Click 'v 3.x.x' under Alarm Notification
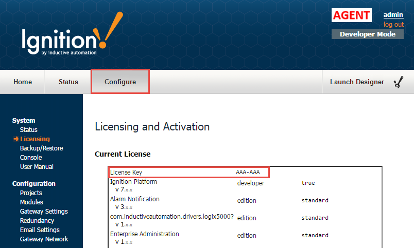Screen dimensions: 414x248 click(124, 207)
